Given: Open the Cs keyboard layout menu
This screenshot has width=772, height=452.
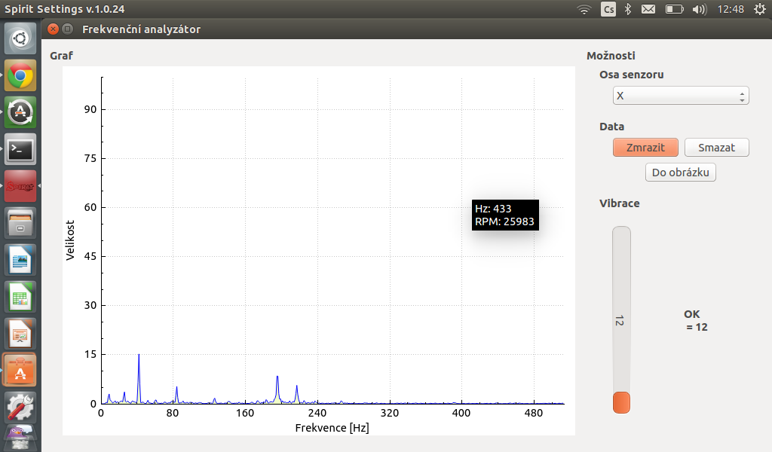Looking at the screenshot, I should [608, 9].
